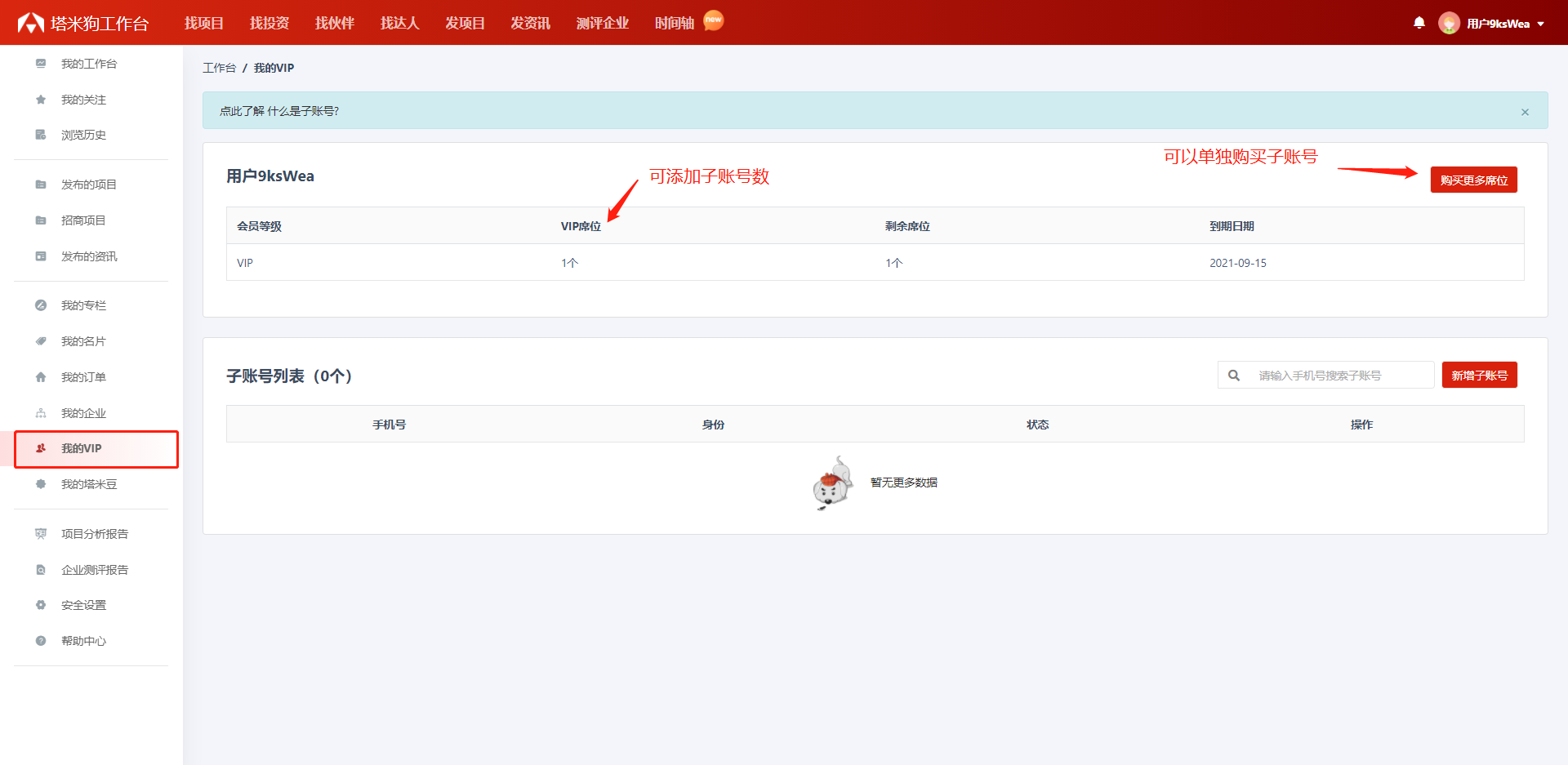Open 我的塔米豆 in the sidebar
This screenshot has width=1568, height=765.
(x=89, y=484)
